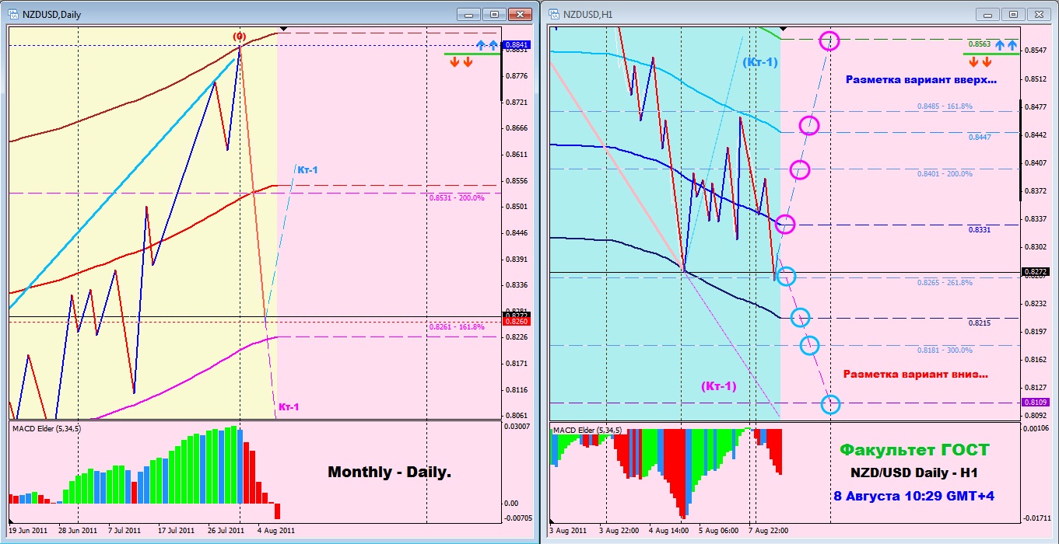Grab the chart shift triangle in Daily chart
The width and height of the screenshot is (1059, 544).
(284, 29)
